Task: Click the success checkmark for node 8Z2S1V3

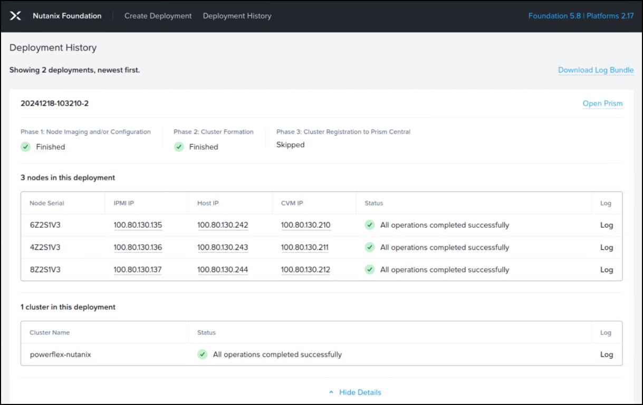Action: point(370,269)
